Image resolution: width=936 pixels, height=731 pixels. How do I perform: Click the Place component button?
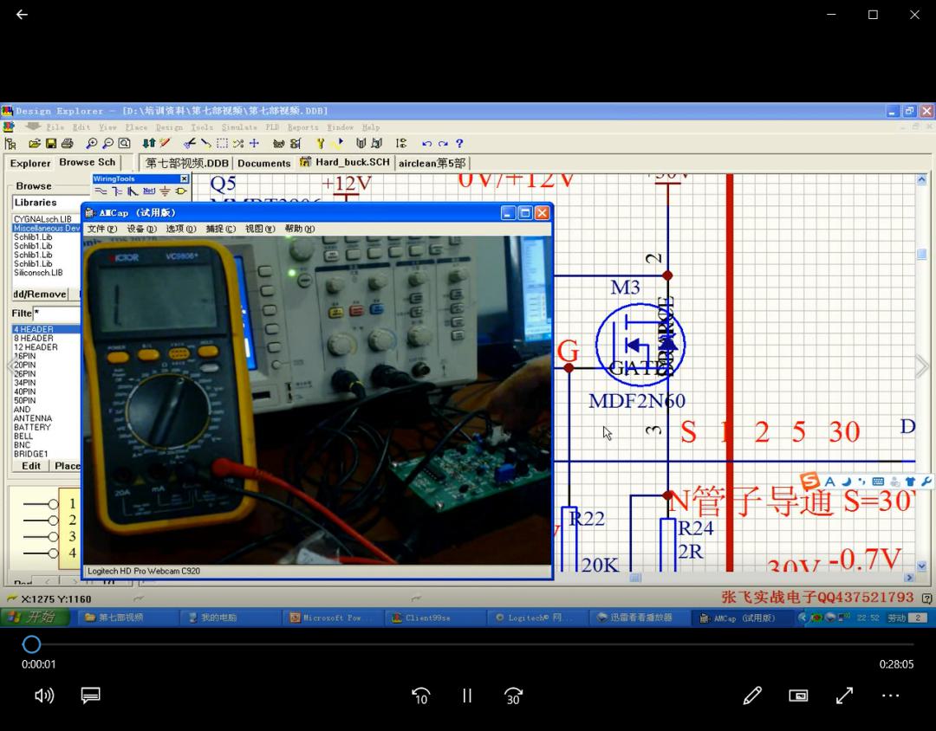pyautogui.click(x=67, y=466)
